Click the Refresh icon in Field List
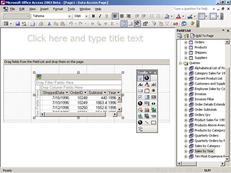 [x=186, y=36]
